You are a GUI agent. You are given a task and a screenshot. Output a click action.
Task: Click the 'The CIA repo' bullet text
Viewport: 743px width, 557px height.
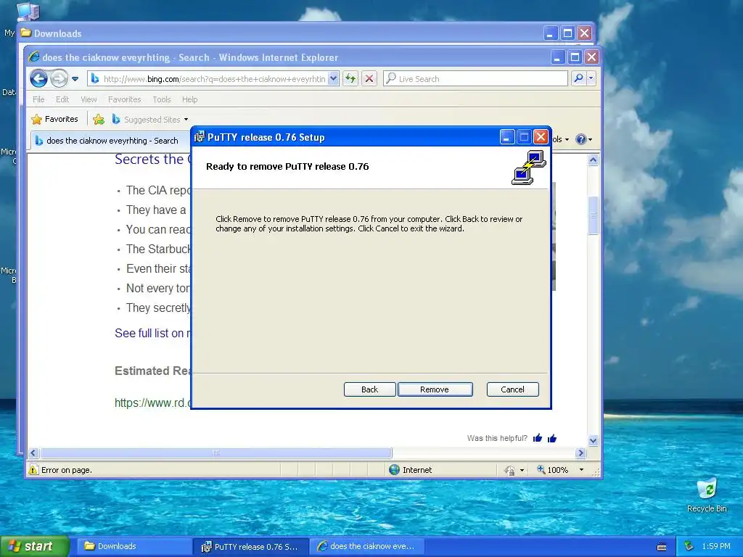point(157,191)
